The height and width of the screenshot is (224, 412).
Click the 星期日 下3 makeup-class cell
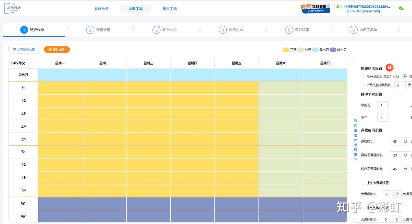tap(325, 177)
